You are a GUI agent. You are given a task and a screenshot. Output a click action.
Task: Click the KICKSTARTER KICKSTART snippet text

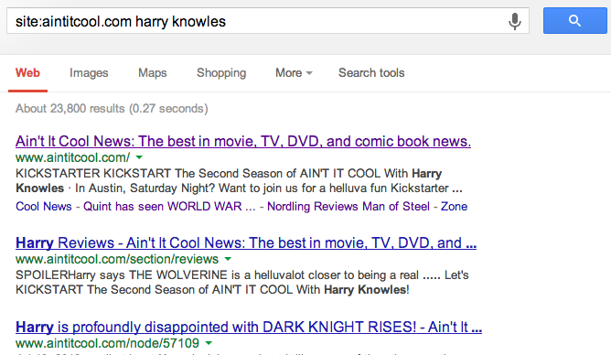click(x=240, y=180)
